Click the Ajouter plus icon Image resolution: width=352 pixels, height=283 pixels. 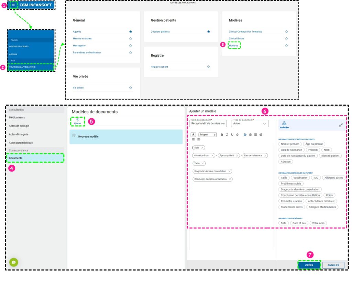pyautogui.click(x=77, y=120)
